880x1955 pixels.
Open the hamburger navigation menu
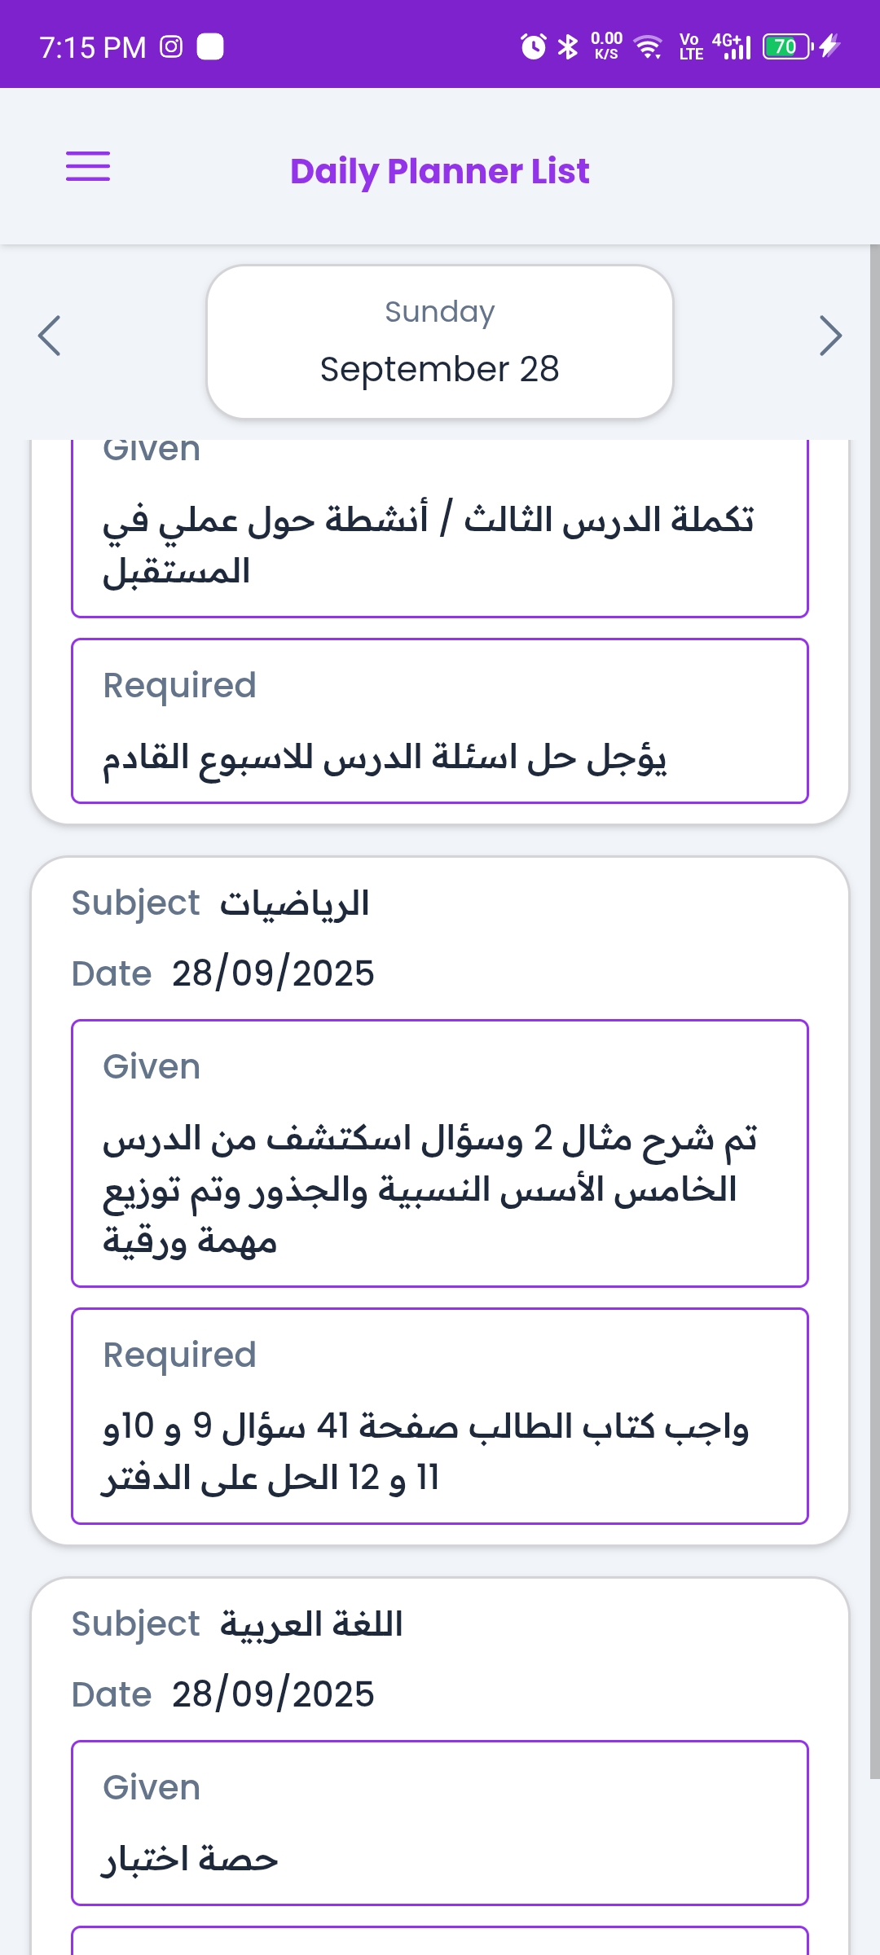coord(88,166)
